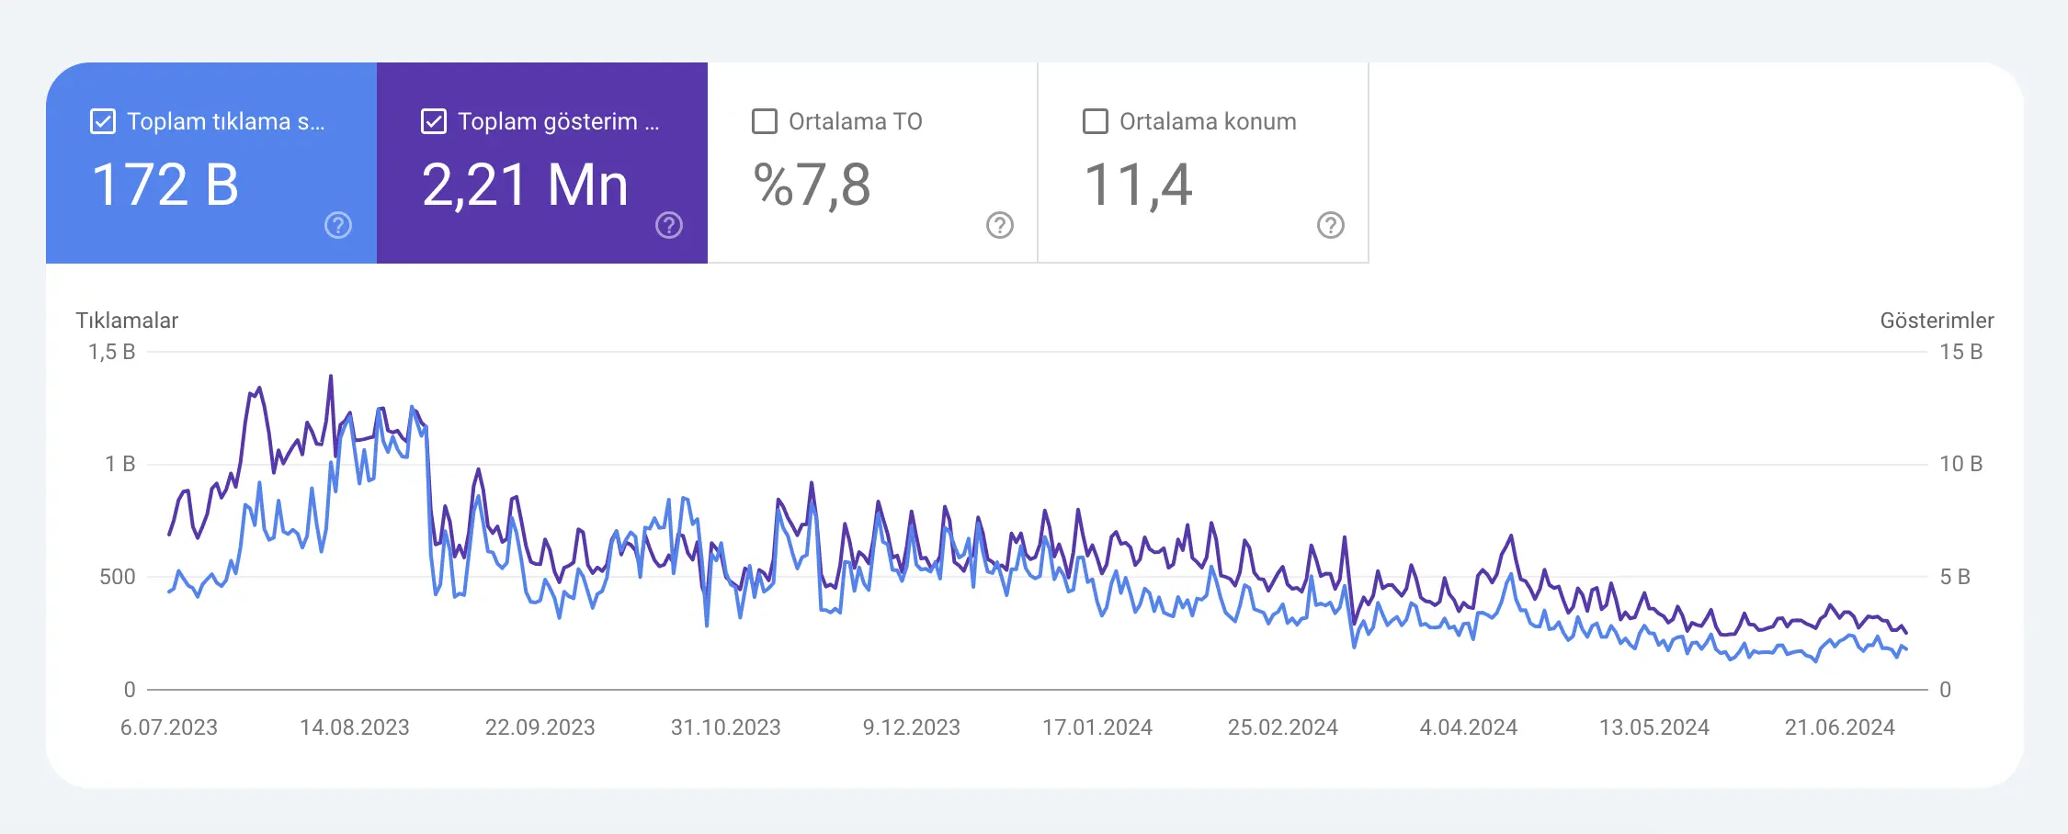Screen dimensions: 2068x834
Task: Click the 10 B right axis tick
Action: (x=1960, y=464)
